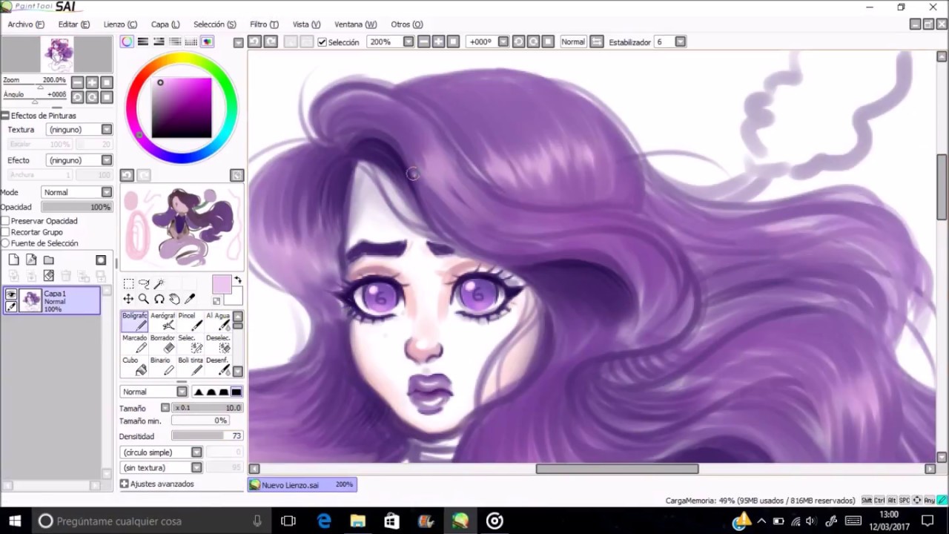Select the Binario binary pen tool
Image resolution: width=949 pixels, height=534 pixels.
click(162, 366)
